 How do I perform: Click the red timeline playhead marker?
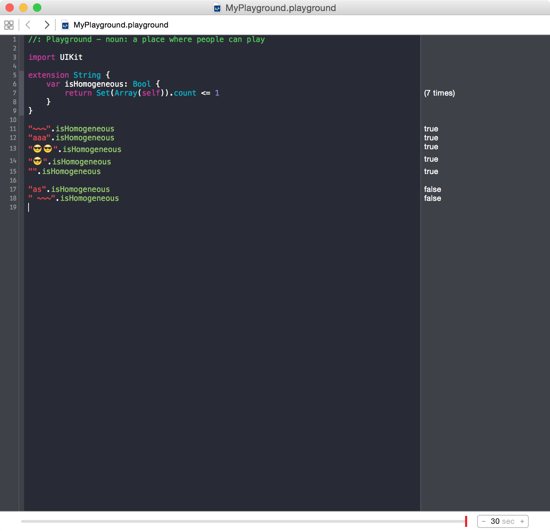pos(466,521)
